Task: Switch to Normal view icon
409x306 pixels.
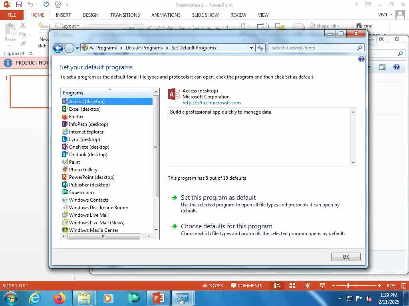Action: 277,286
